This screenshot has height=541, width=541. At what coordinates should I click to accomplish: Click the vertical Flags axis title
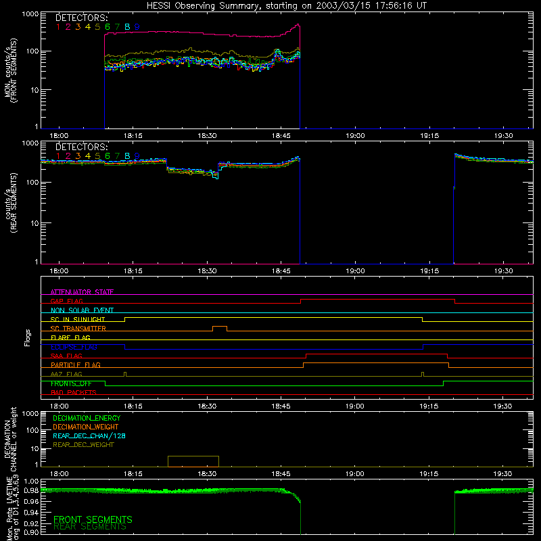28,337
